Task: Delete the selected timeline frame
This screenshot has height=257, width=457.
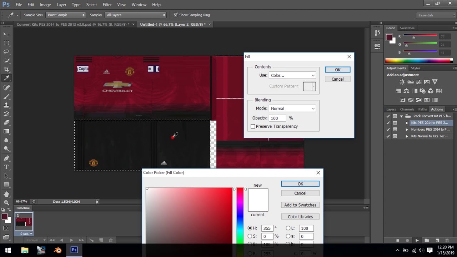Action: click(x=111, y=240)
